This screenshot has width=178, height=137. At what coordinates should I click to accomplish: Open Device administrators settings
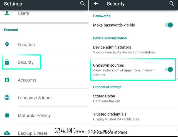[x=124, y=50]
